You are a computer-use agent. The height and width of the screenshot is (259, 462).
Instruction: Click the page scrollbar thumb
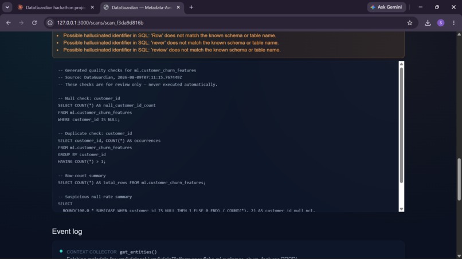pyautogui.click(x=459, y=180)
